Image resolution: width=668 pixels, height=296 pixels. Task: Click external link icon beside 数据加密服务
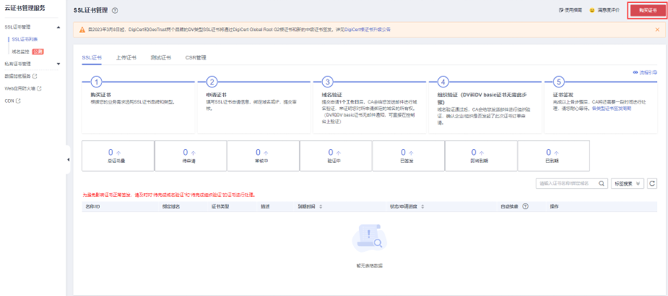pos(35,76)
